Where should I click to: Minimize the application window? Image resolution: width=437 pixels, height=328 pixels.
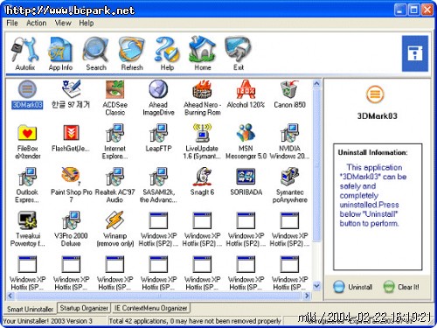(x=400, y=10)
